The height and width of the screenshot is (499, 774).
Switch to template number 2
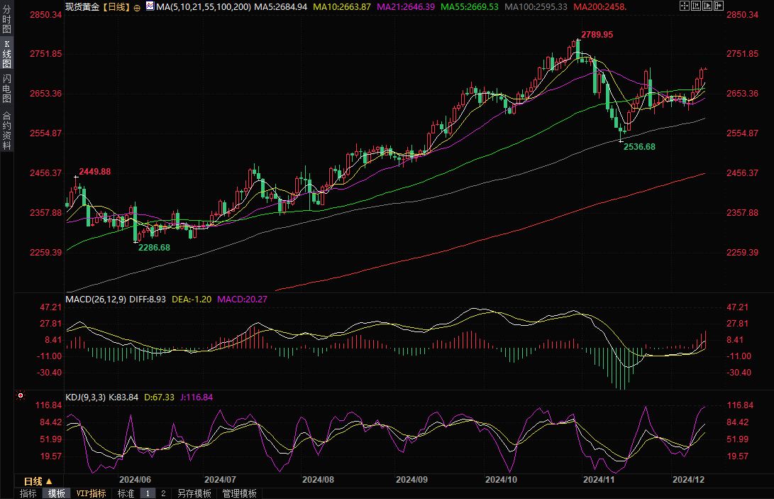point(162,493)
